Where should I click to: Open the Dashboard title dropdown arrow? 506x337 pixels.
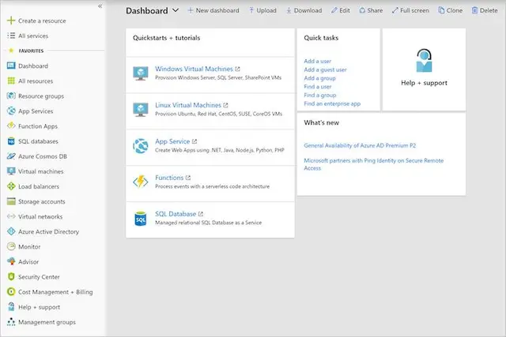click(x=176, y=10)
